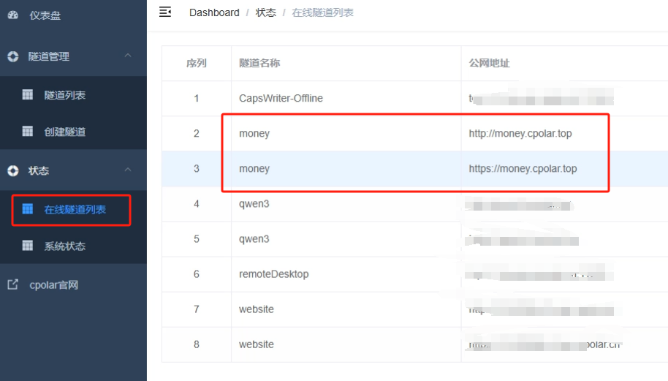Click the grid icon beside 系统状态
The height and width of the screenshot is (381, 668).
coord(28,246)
